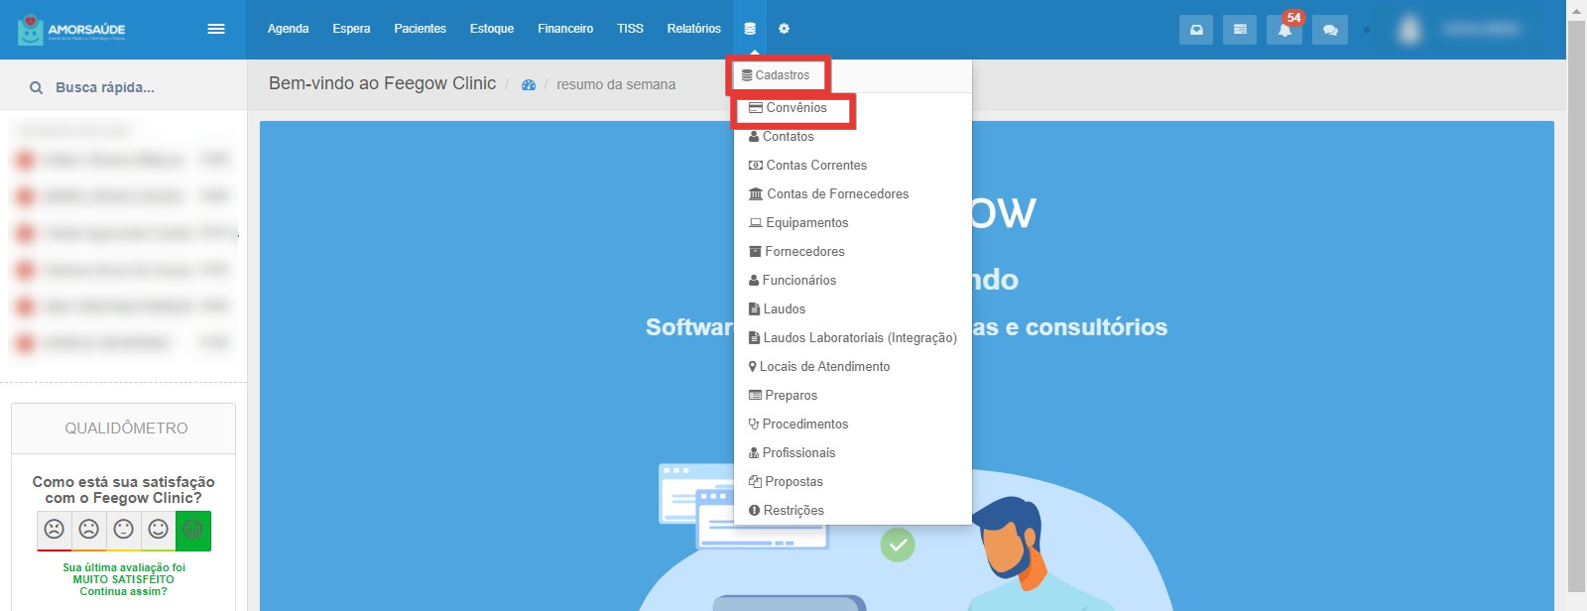Select the angry face rating
Viewport: 1587px width, 611px height.
pyautogui.click(x=55, y=530)
